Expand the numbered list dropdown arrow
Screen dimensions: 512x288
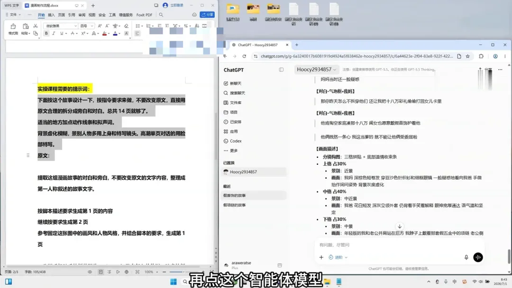(x=153, y=26)
